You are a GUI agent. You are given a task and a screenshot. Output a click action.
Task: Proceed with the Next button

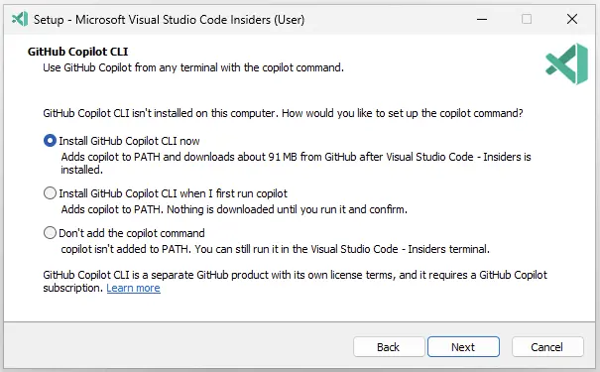463,347
